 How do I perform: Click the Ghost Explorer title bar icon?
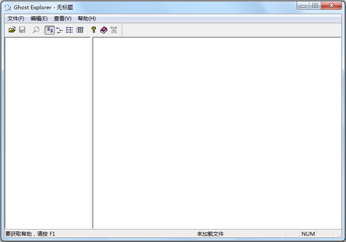click(x=8, y=8)
